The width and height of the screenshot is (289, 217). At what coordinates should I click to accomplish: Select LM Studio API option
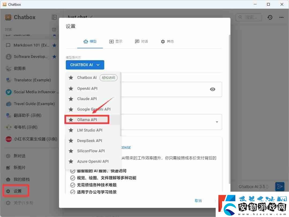[x=93, y=130]
